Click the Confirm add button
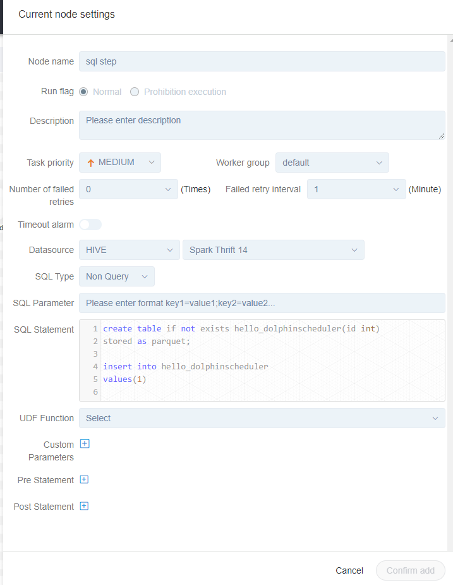453x585 pixels. point(410,570)
